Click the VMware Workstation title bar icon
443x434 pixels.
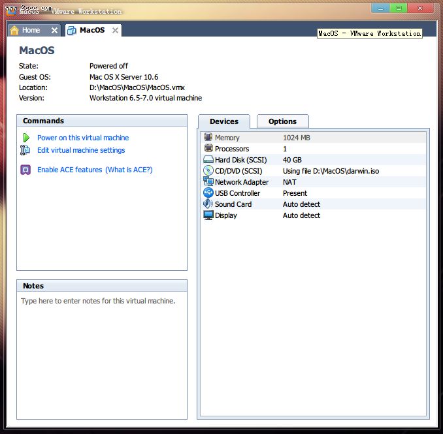10,11
